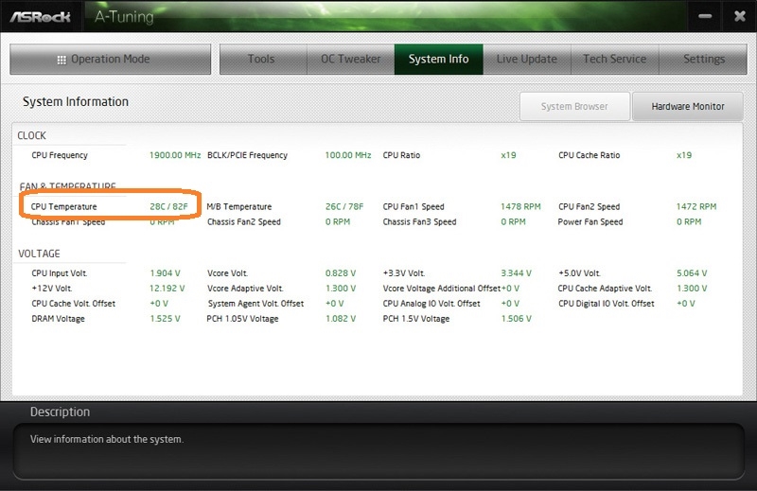The image size is (757, 491).
Task: Select the System Info tab
Action: [438, 59]
